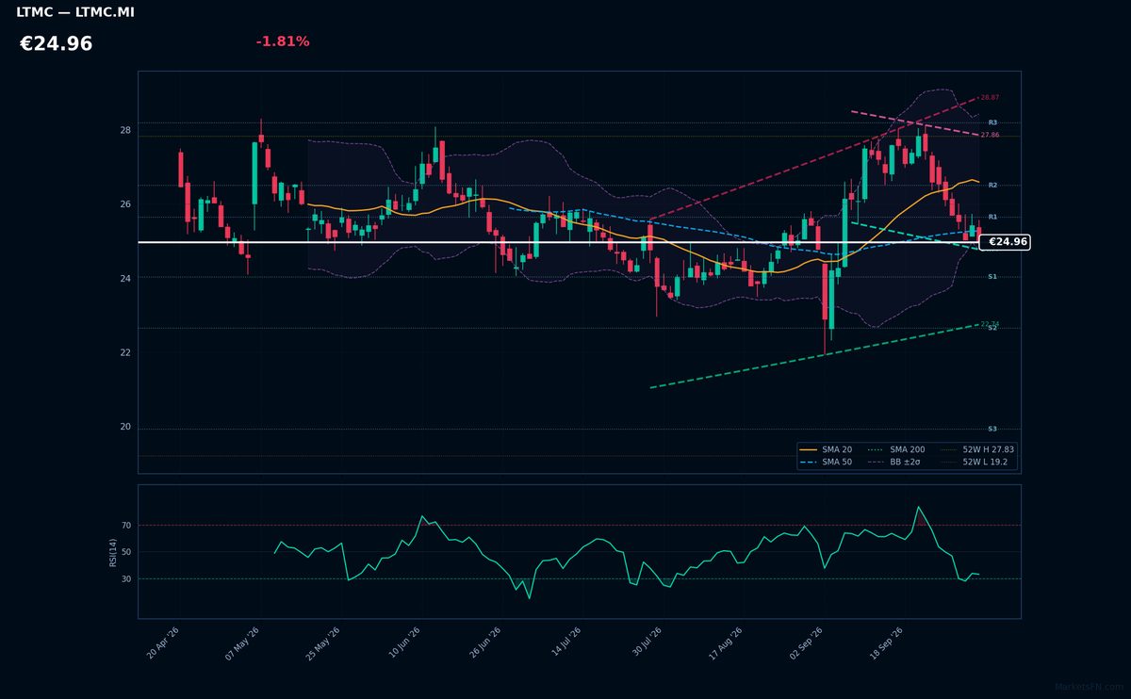Click the RSI(14) axis label
Image resolution: width=1131 pixels, height=699 pixels.
click(x=113, y=552)
